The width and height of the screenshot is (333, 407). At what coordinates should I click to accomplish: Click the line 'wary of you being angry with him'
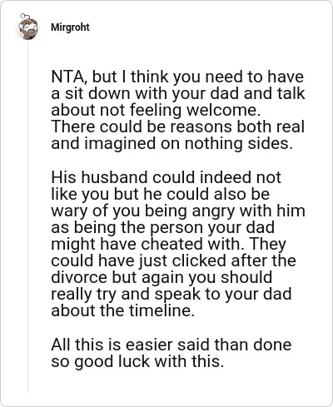click(x=178, y=211)
